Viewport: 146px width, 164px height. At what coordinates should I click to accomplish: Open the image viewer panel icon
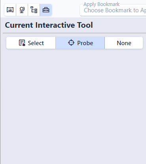click(x=10, y=10)
